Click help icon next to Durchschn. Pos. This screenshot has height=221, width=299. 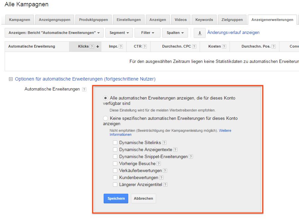pos(273,46)
